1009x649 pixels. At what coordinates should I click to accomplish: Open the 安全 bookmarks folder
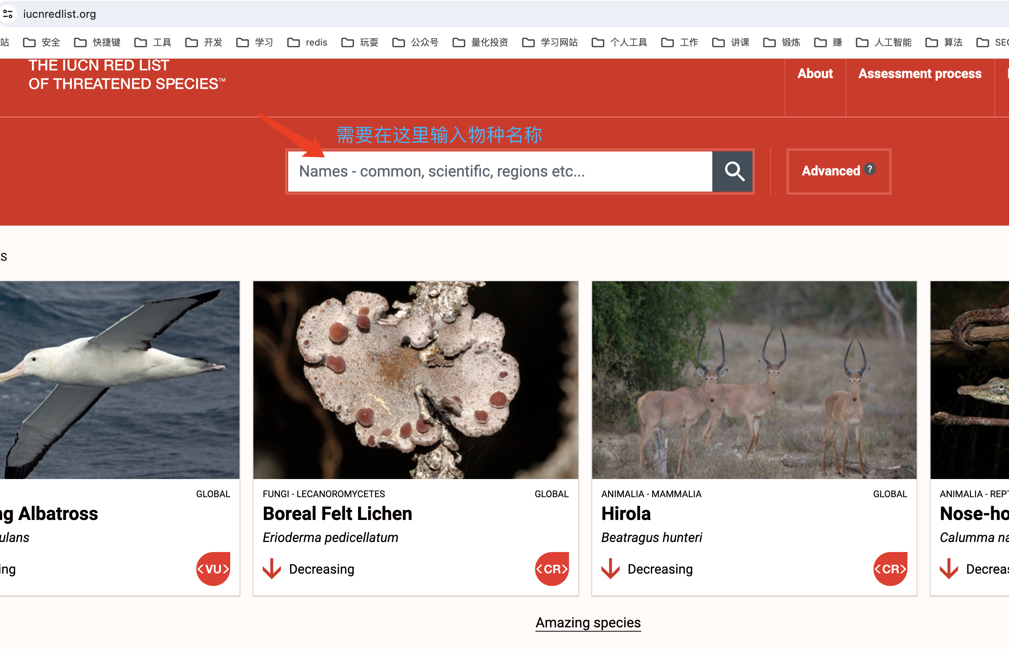[51, 42]
